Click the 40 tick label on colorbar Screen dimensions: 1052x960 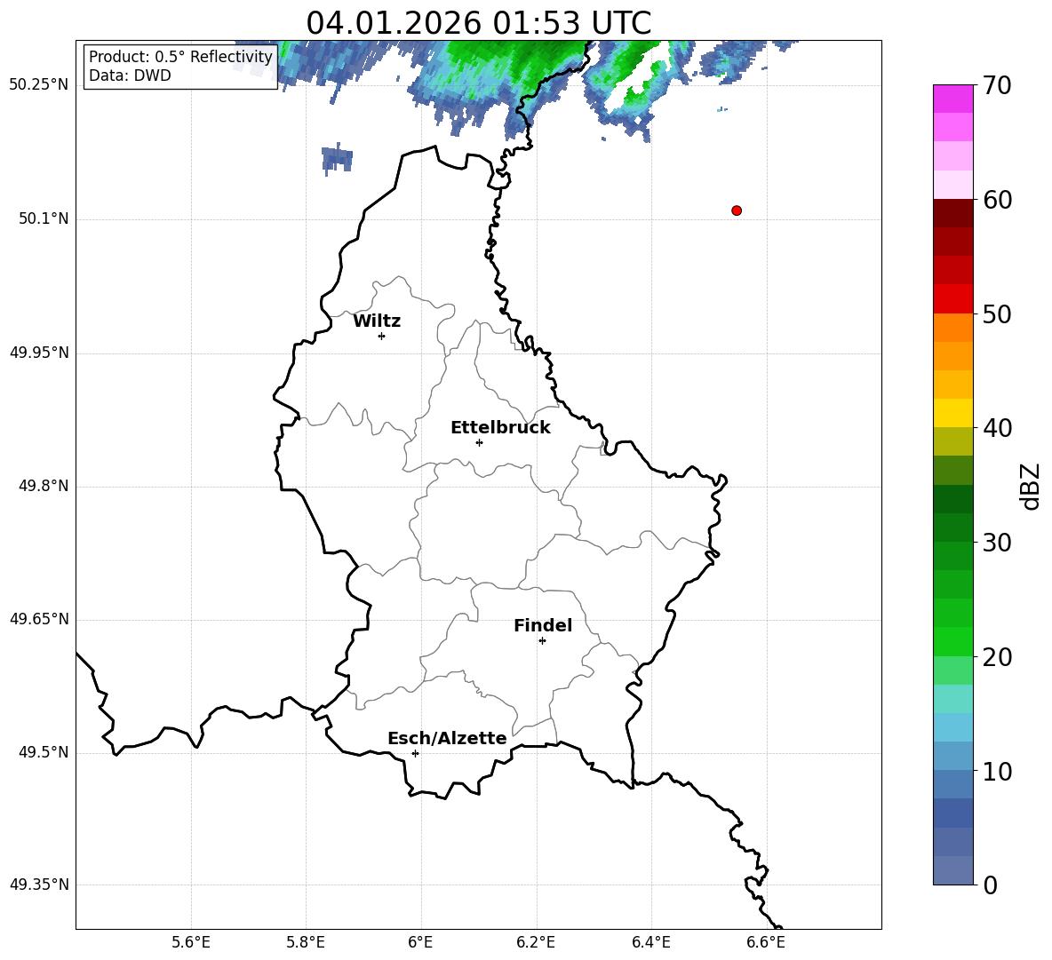click(997, 428)
